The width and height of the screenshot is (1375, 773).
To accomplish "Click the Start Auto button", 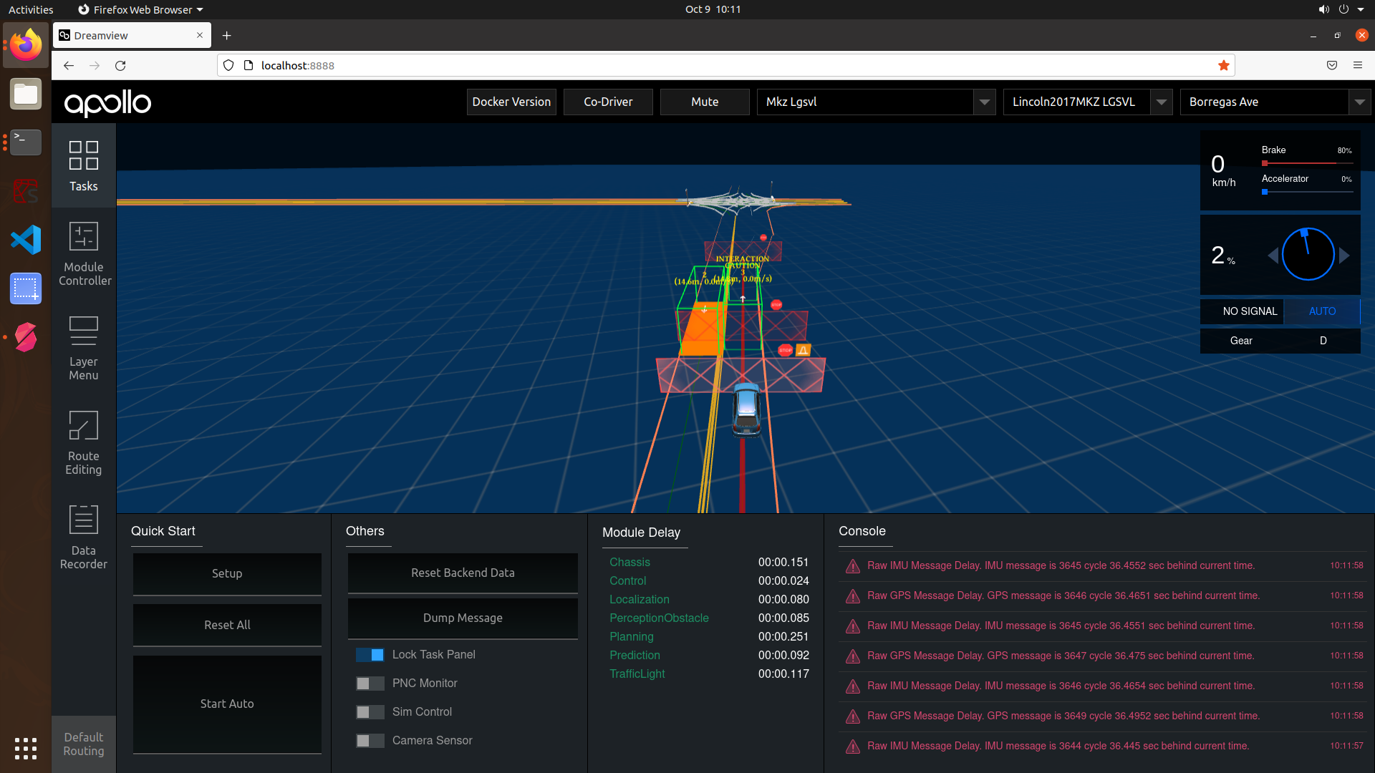I will 227,704.
